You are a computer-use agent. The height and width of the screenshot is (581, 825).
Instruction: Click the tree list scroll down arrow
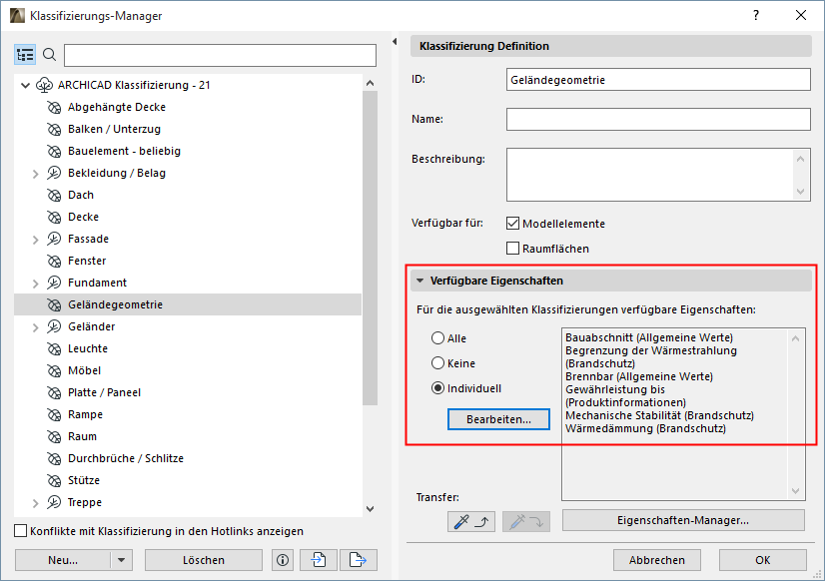click(x=370, y=508)
